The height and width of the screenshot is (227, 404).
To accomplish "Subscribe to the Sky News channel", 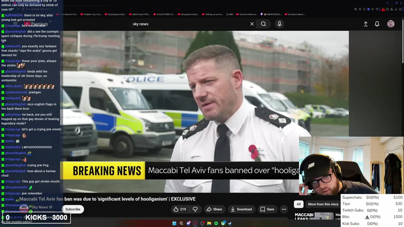I will tap(73, 209).
